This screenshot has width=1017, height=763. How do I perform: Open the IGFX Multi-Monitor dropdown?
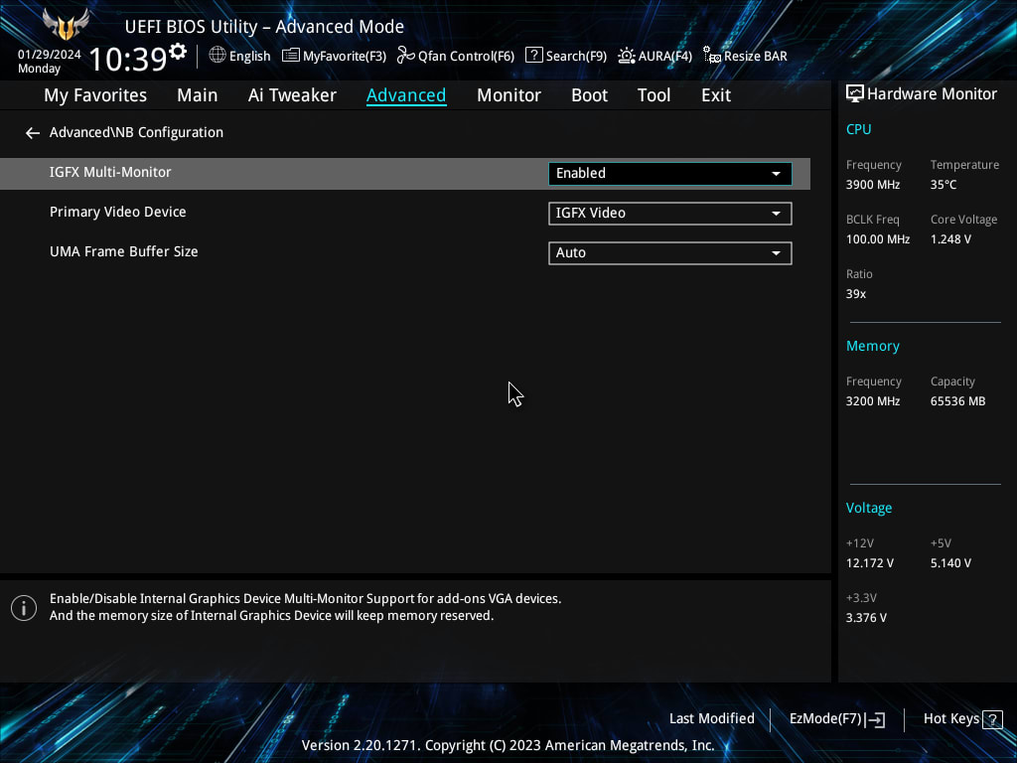tap(670, 173)
